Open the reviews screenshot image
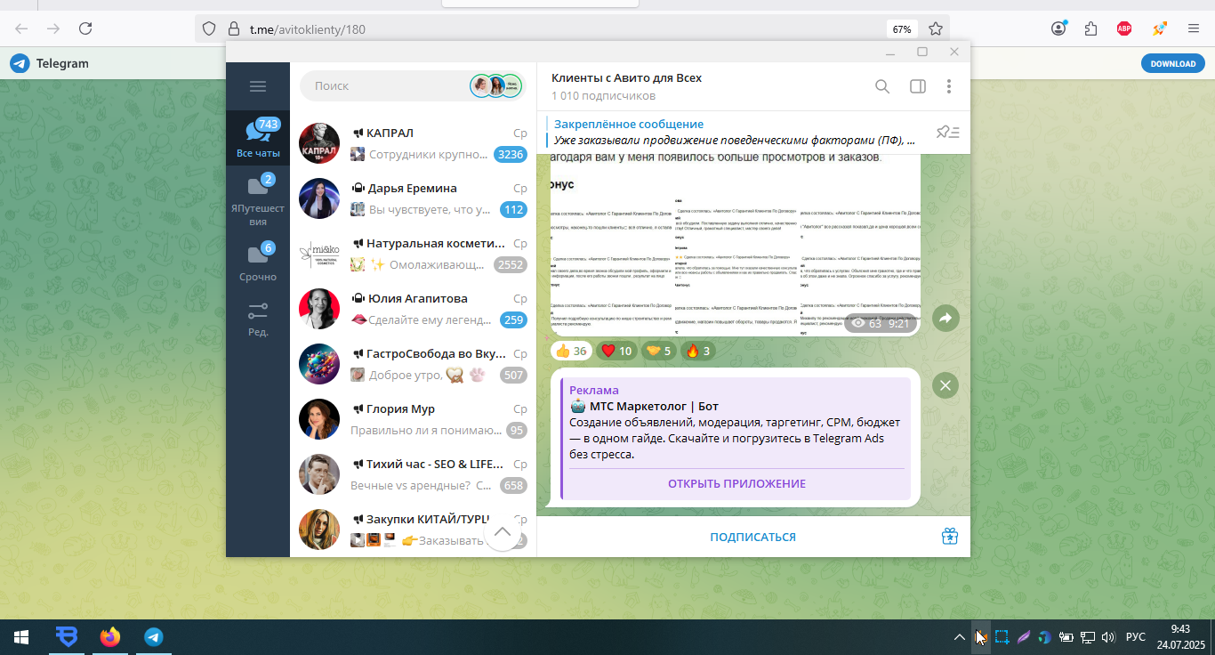 point(735,245)
